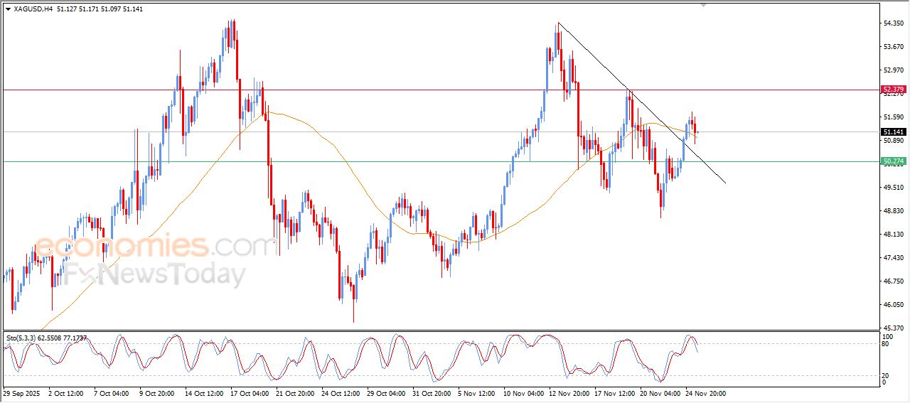910x403 pixels.
Task: Select the green 50.274 price label
Action: point(893,161)
